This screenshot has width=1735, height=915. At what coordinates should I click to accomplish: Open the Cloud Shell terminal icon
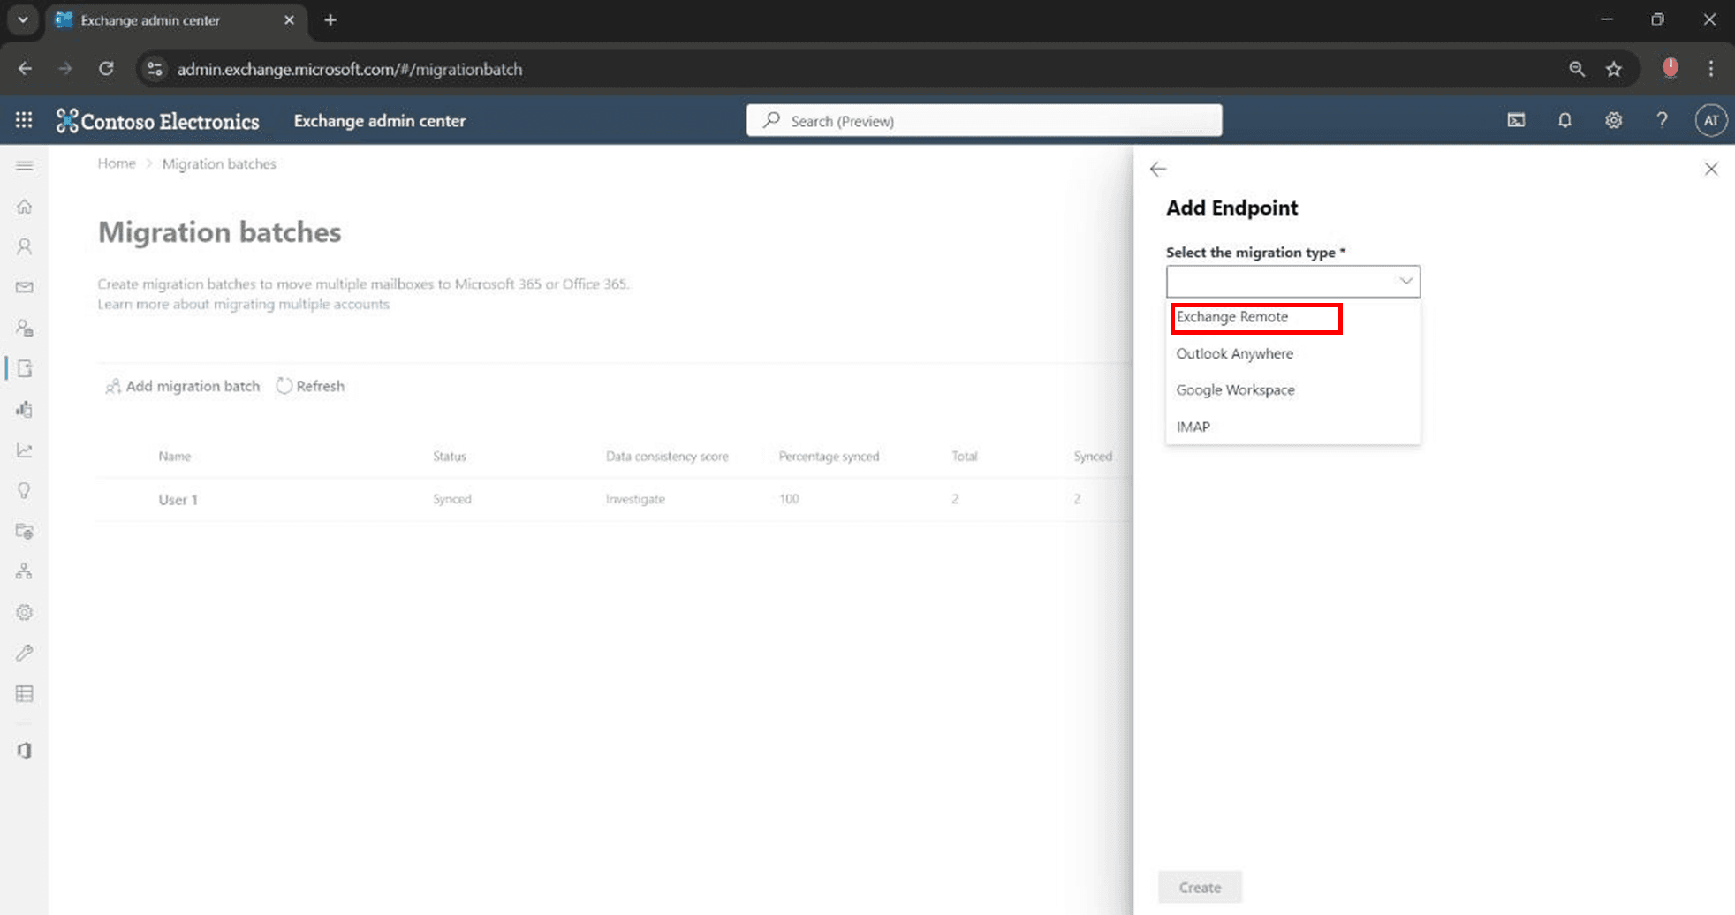click(1516, 120)
